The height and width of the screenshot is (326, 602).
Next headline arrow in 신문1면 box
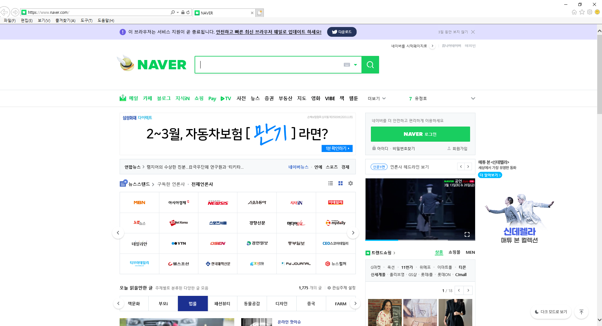468,167
